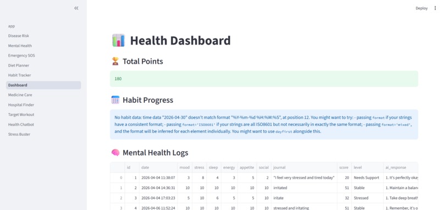Select the score cell showing 32
443x210 pixels.
[344, 198]
